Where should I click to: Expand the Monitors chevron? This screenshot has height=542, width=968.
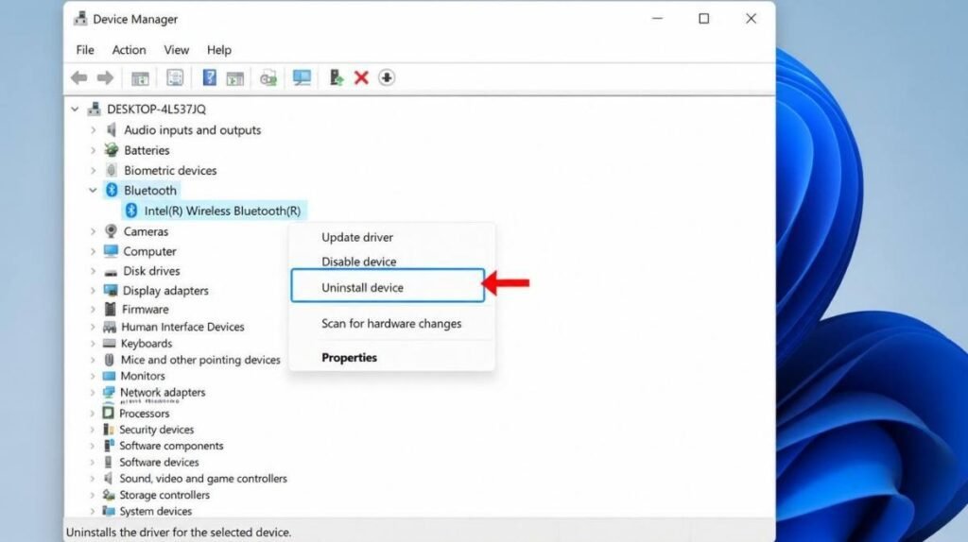[x=93, y=376]
